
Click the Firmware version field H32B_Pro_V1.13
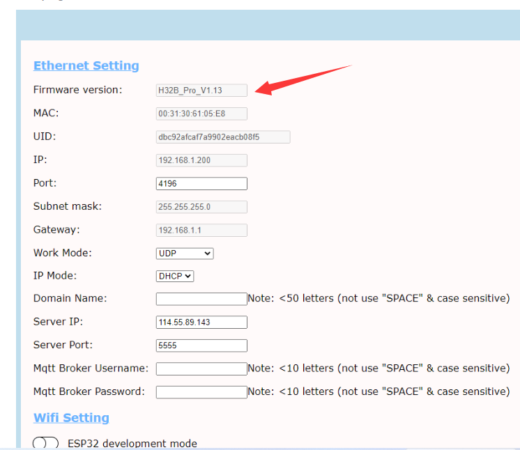pyautogui.click(x=201, y=91)
